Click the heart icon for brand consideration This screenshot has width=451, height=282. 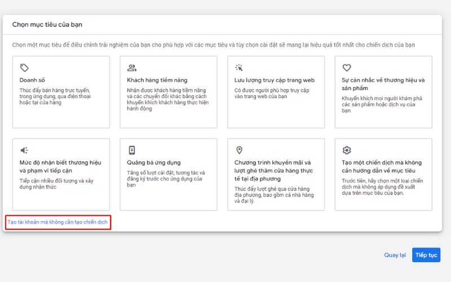[347, 68]
